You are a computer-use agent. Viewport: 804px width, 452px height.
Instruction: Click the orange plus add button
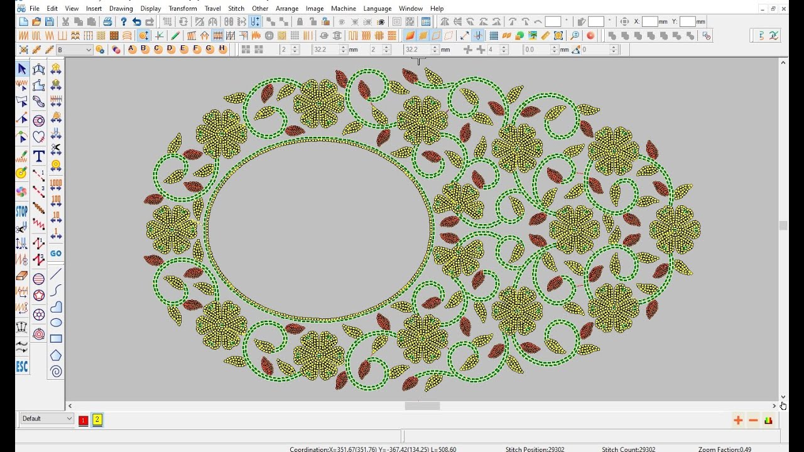pos(738,421)
